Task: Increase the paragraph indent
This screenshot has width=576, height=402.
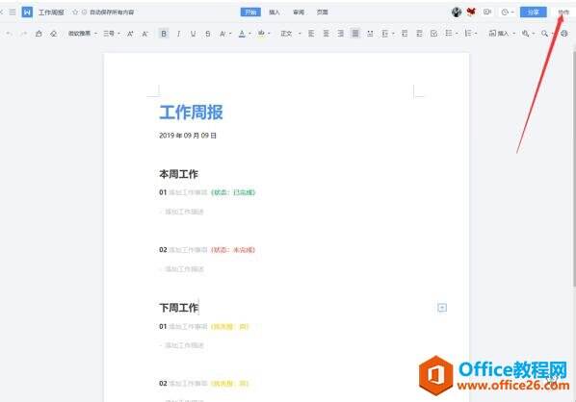Action: (419, 34)
